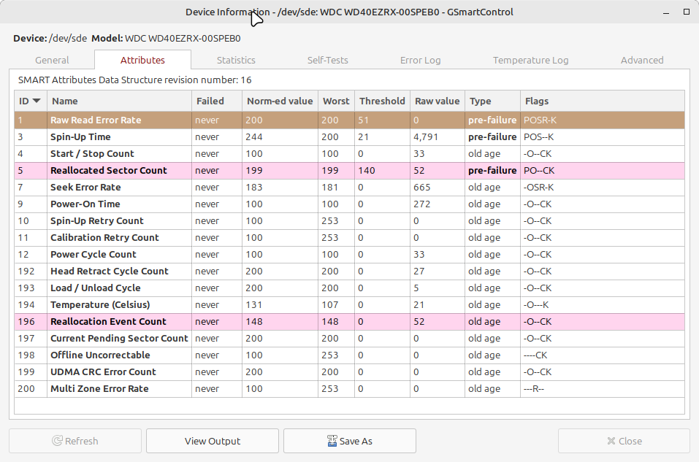Close the Device Information dialog

[x=624, y=441]
